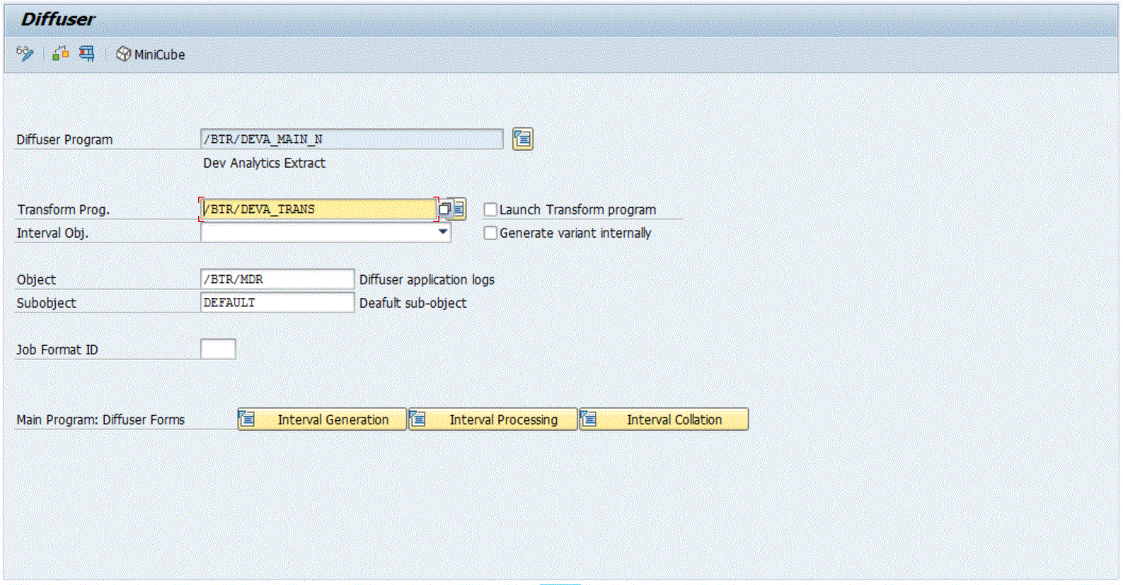Click the Interval Collation button

[x=664, y=419]
